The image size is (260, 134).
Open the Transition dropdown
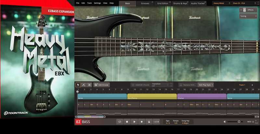(162, 85)
